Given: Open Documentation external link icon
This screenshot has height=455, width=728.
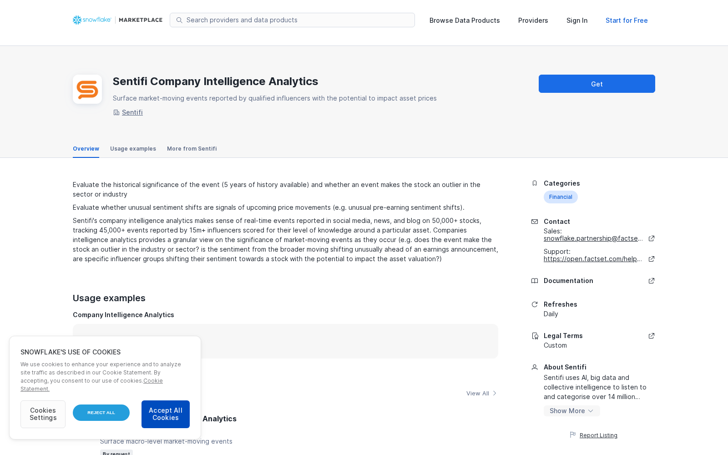Looking at the screenshot, I should click(x=652, y=281).
